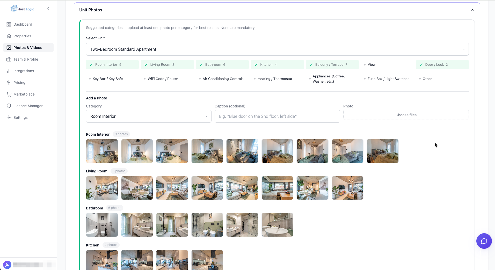Open first Room Interior photo thumbnail
This screenshot has height=270, width=495.
coord(102,151)
